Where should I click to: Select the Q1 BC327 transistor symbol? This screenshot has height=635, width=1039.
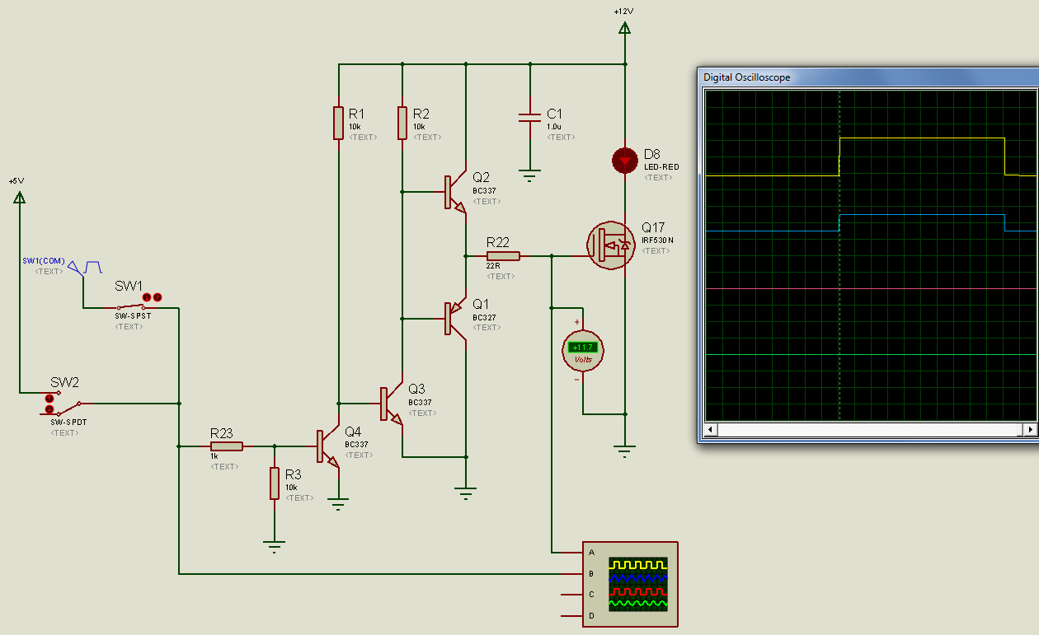click(x=454, y=319)
